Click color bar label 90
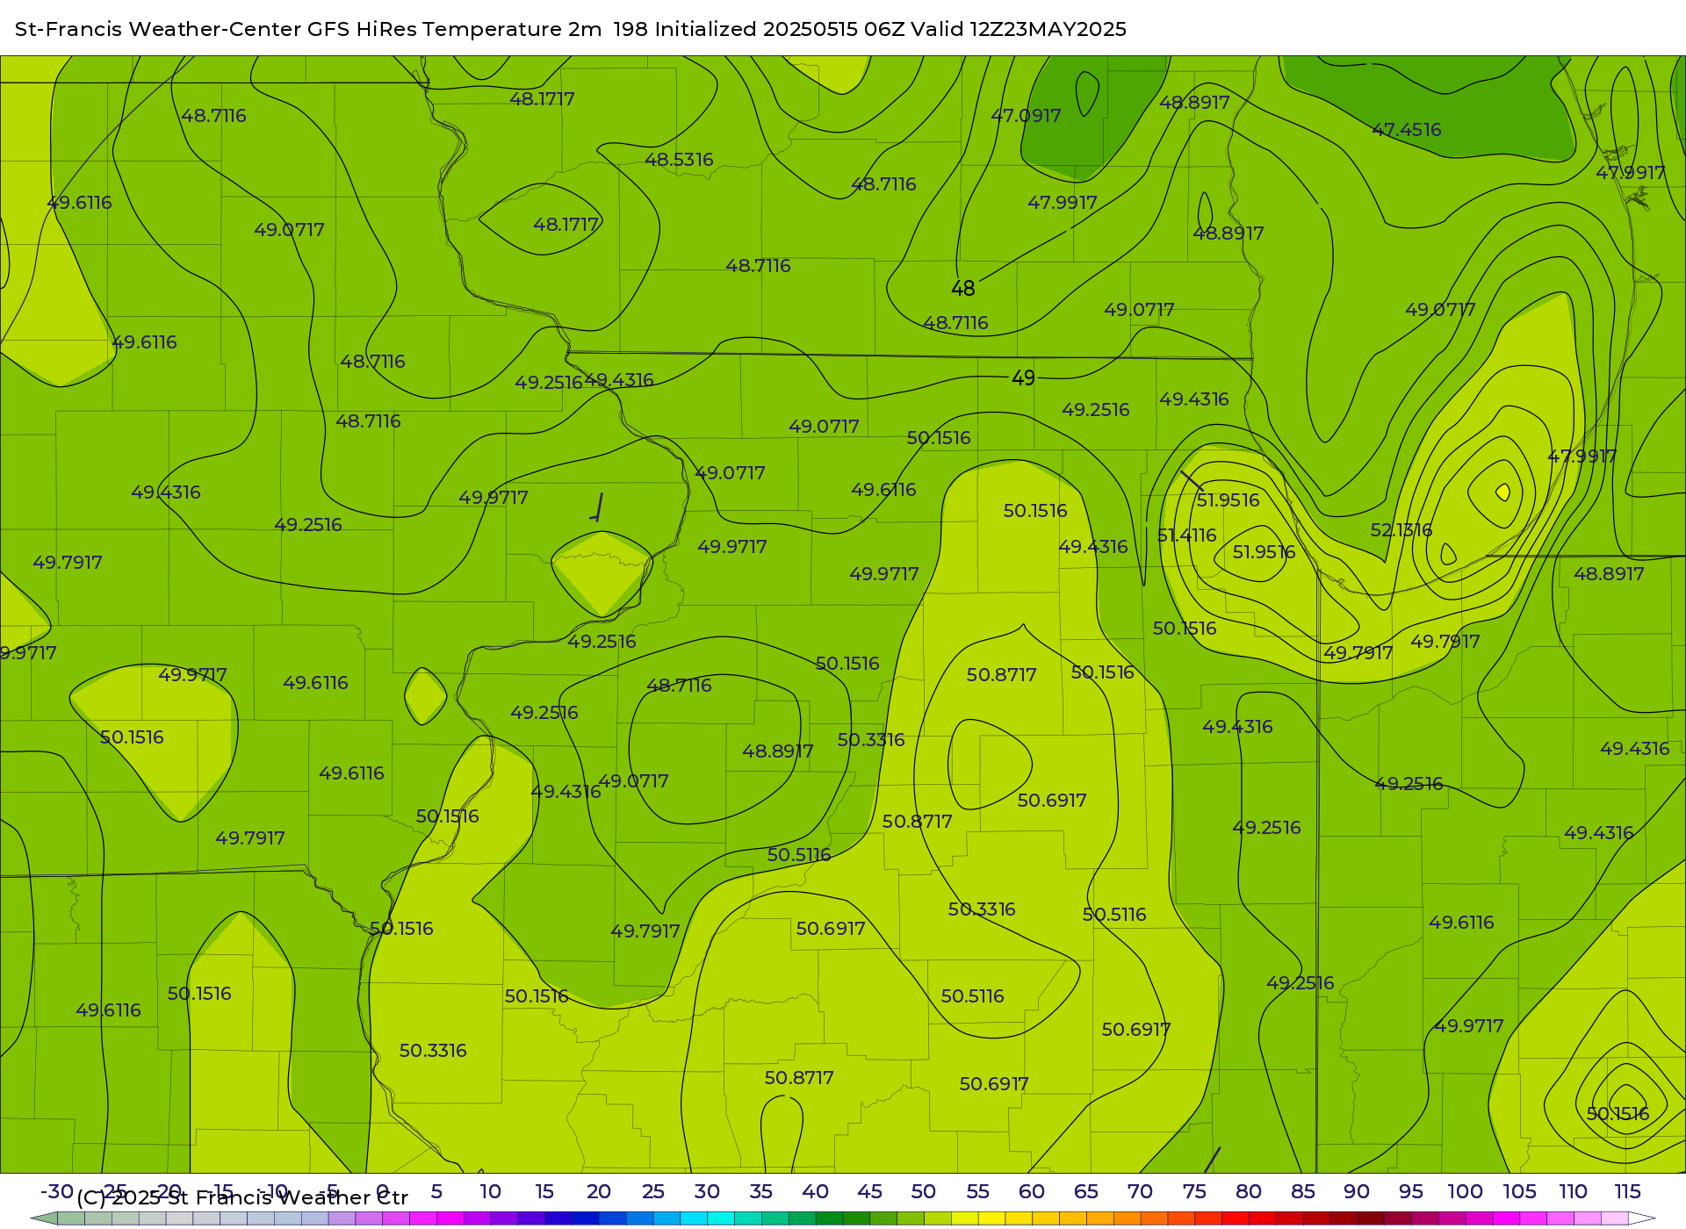 click(x=1357, y=1192)
